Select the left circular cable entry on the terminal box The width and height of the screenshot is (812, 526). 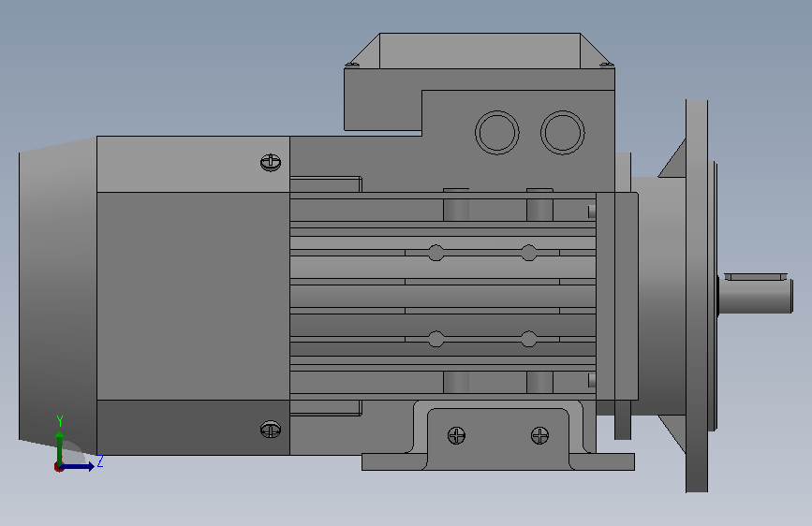[497, 133]
